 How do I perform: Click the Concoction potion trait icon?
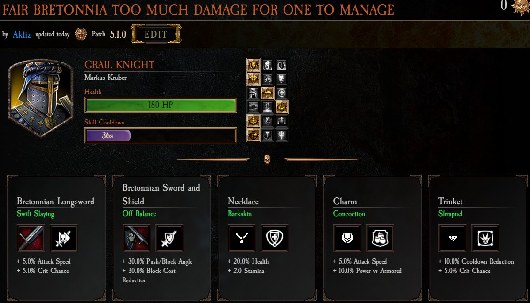pos(380,238)
